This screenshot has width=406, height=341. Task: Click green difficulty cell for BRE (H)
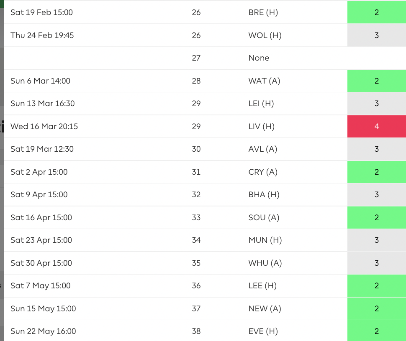pos(376,13)
